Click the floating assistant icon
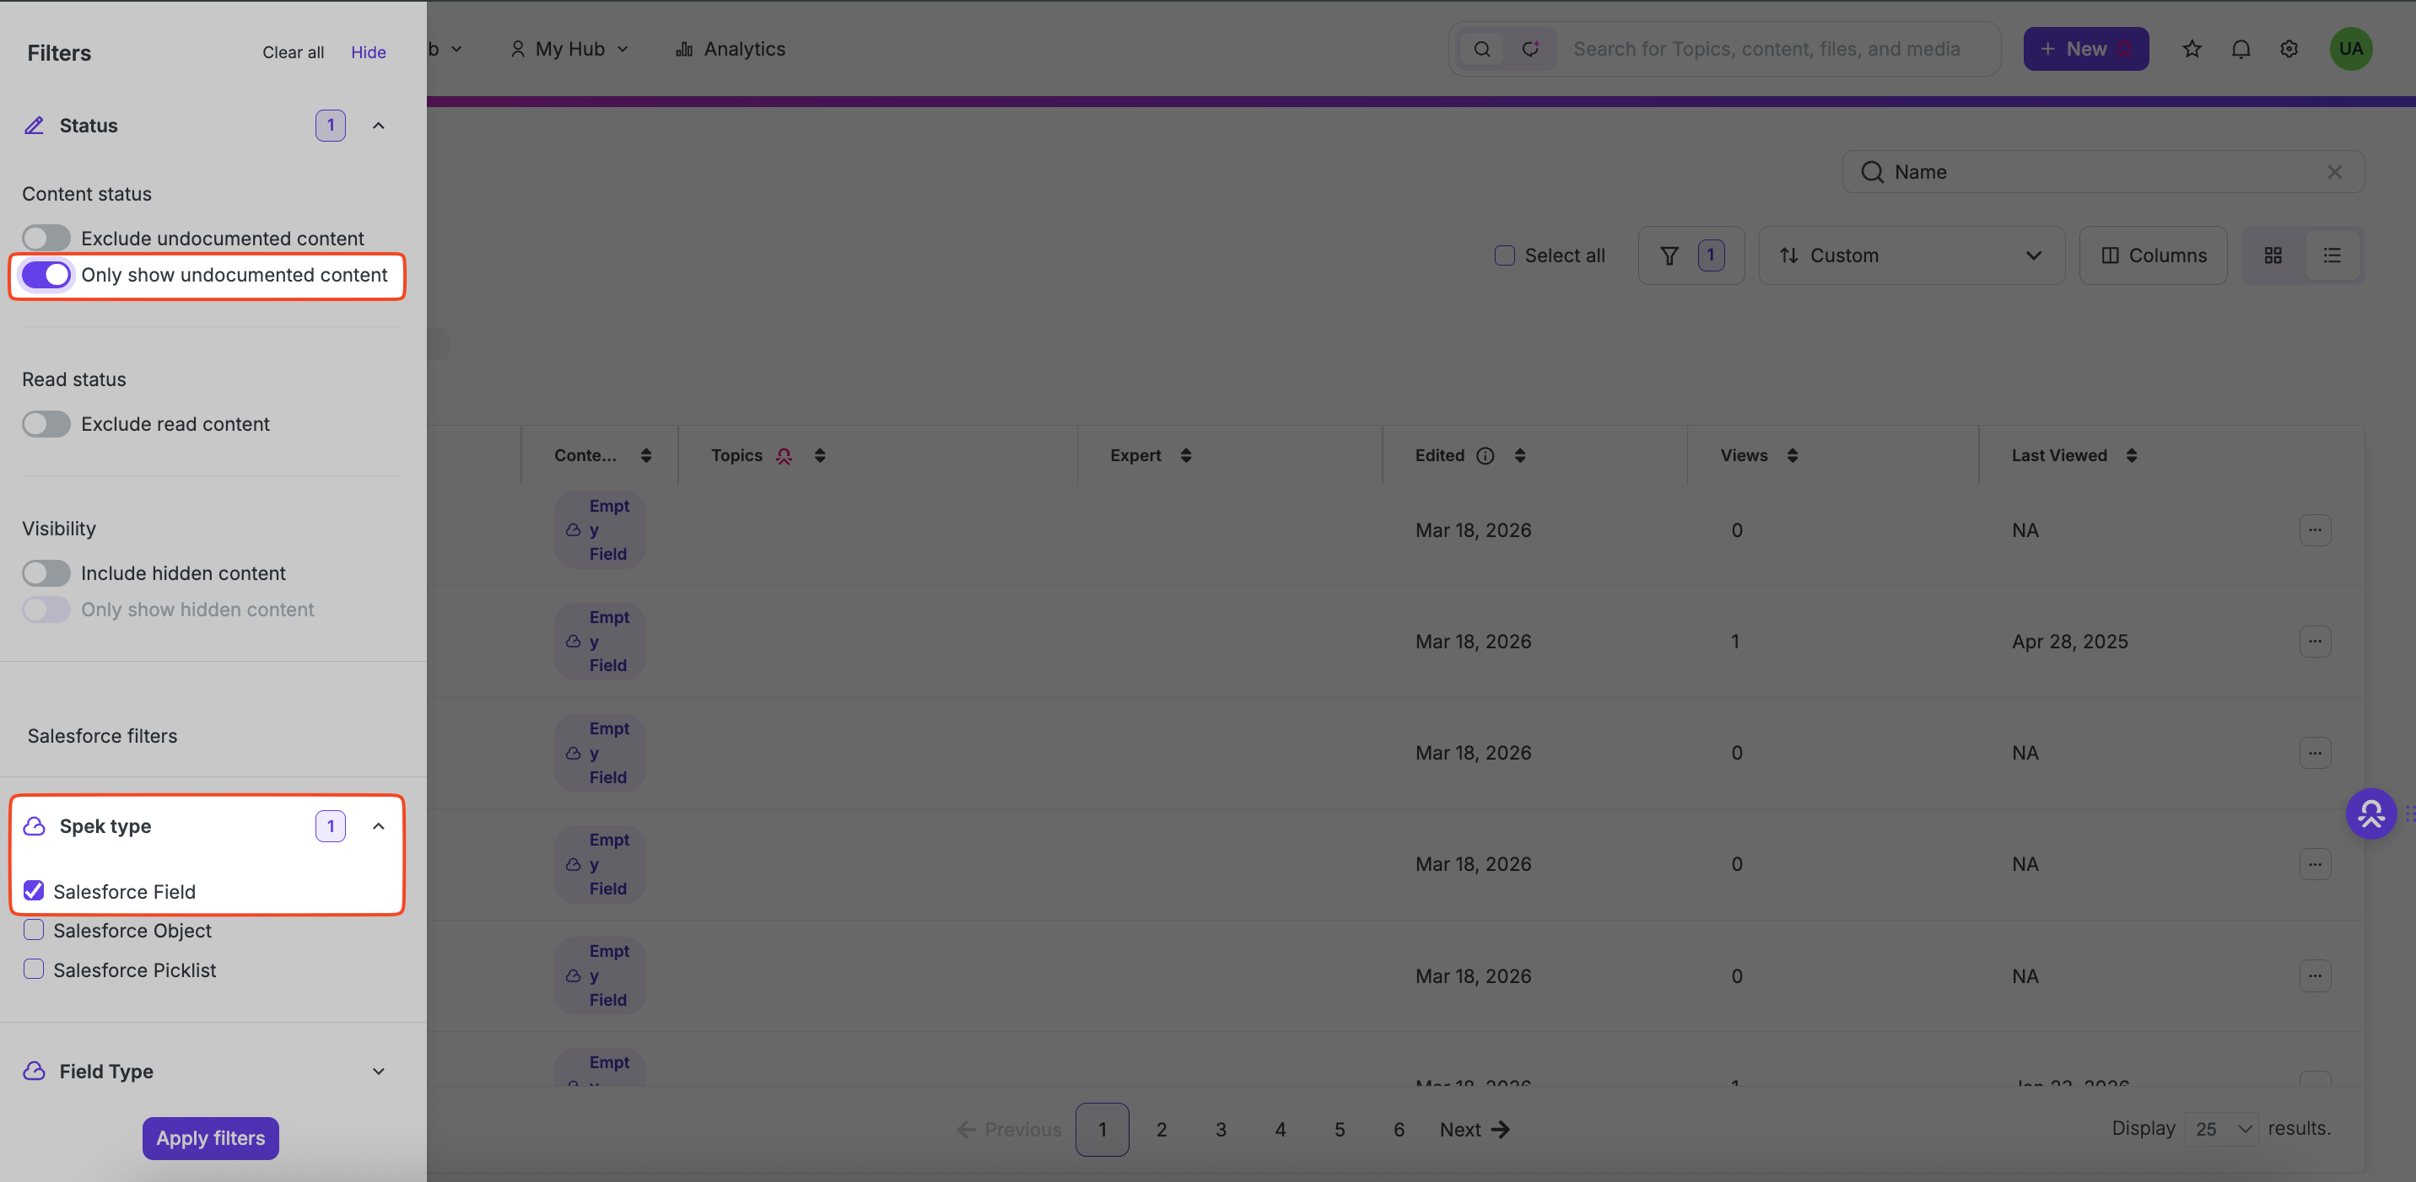2416x1182 pixels. pos(2370,814)
